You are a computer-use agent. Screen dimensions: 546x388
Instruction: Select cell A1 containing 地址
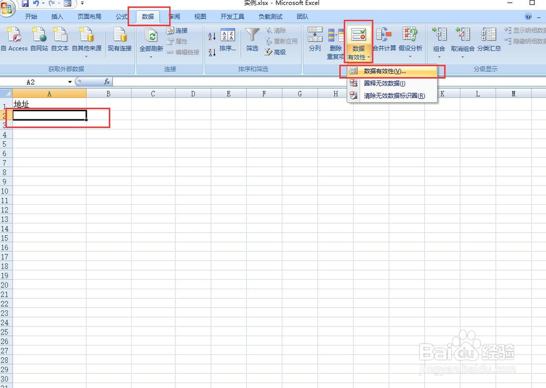(x=50, y=104)
